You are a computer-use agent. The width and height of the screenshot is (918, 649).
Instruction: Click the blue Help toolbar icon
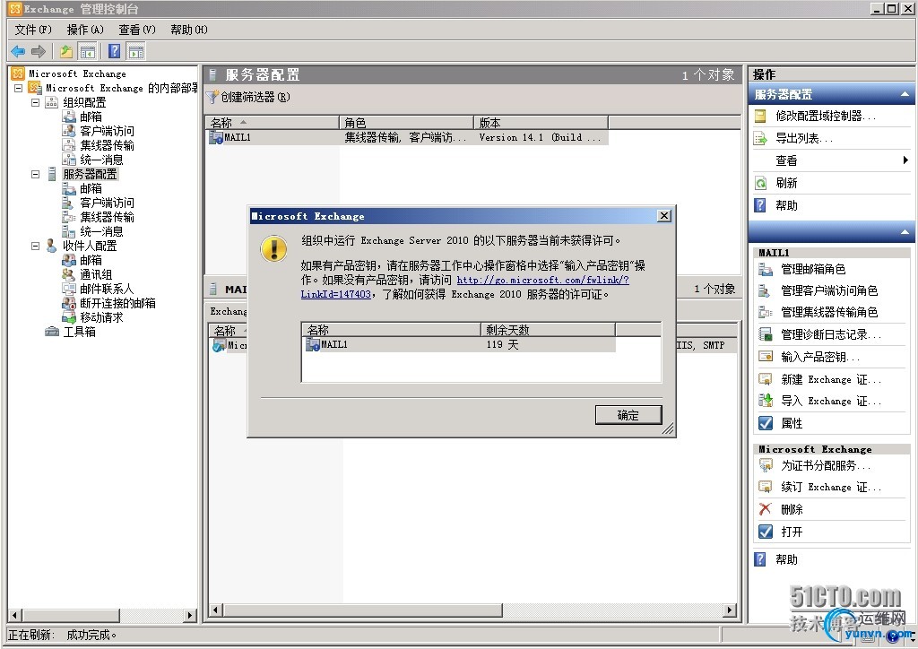click(x=115, y=51)
